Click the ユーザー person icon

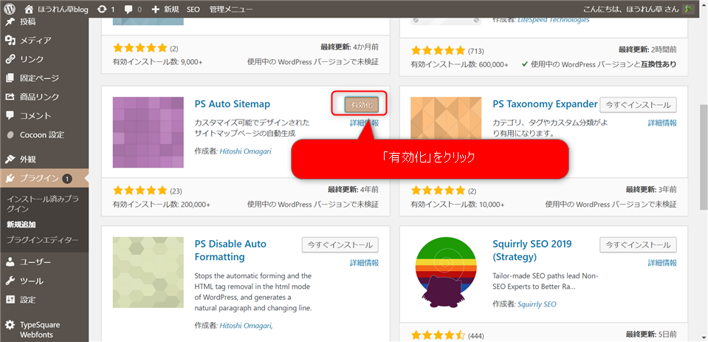[x=10, y=262]
